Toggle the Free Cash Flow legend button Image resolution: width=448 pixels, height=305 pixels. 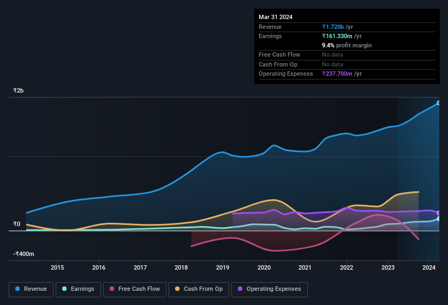pos(135,289)
